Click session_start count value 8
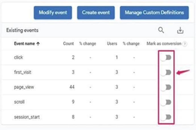 [x=73, y=117]
